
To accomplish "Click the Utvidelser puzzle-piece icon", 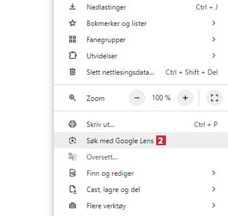I will [72, 55].
